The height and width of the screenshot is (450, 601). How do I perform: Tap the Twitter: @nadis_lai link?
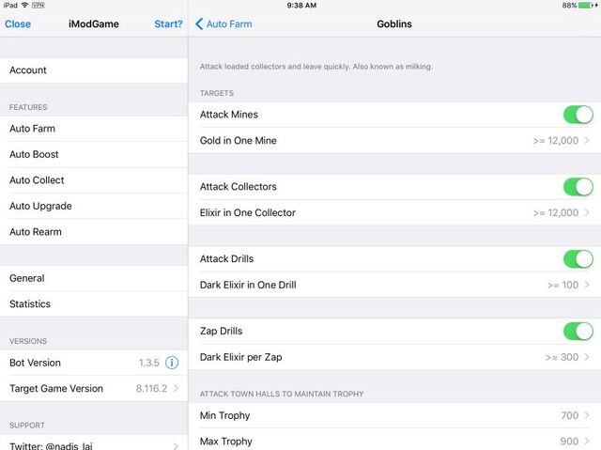pyautogui.click(x=51, y=446)
